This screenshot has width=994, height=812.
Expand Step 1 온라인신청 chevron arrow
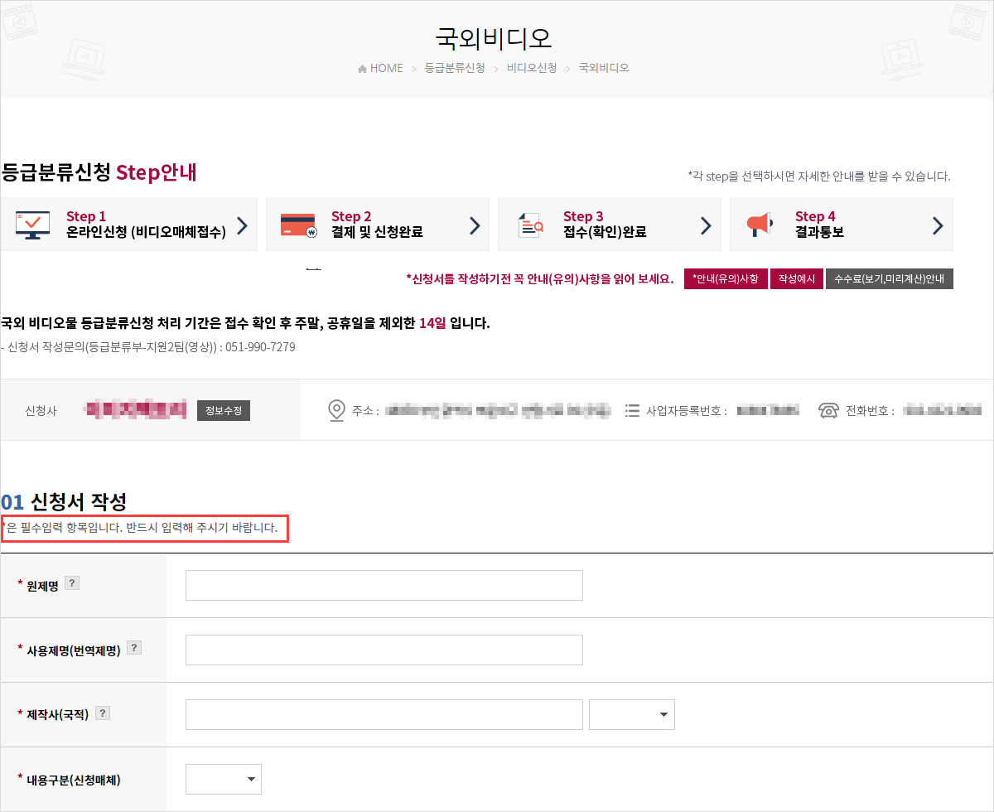coord(242,225)
